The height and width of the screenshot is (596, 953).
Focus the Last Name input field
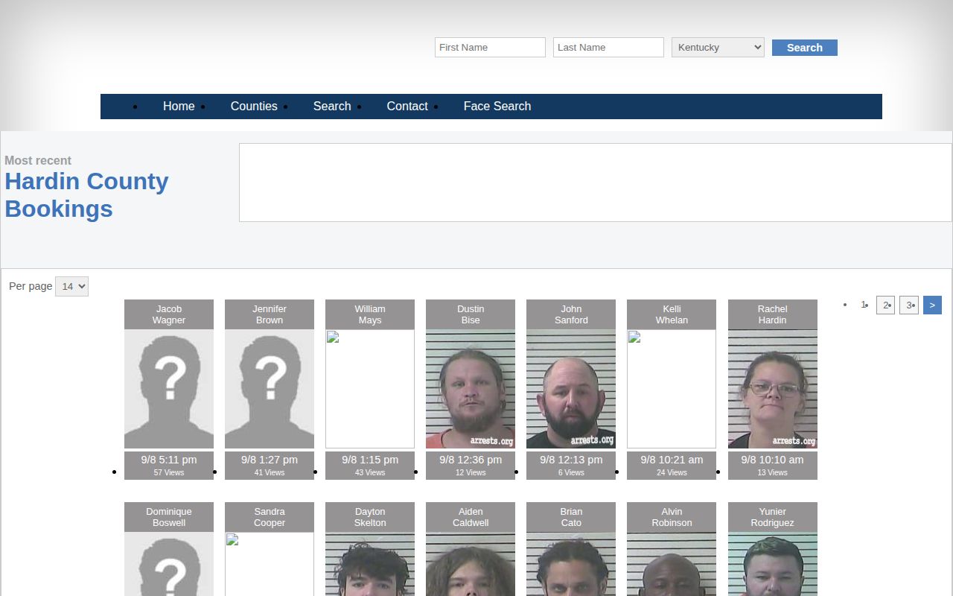[x=608, y=47]
